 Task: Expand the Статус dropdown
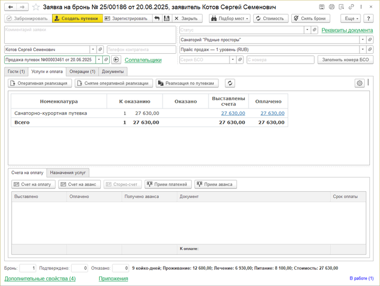point(307,30)
